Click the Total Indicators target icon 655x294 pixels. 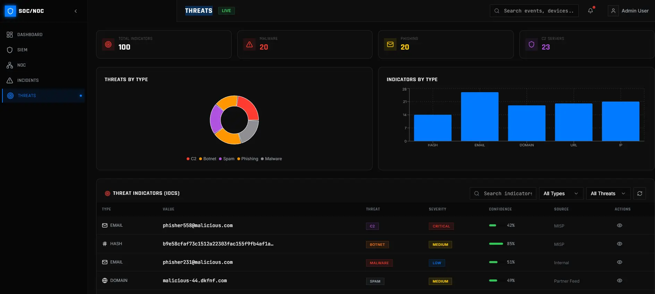(108, 44)
